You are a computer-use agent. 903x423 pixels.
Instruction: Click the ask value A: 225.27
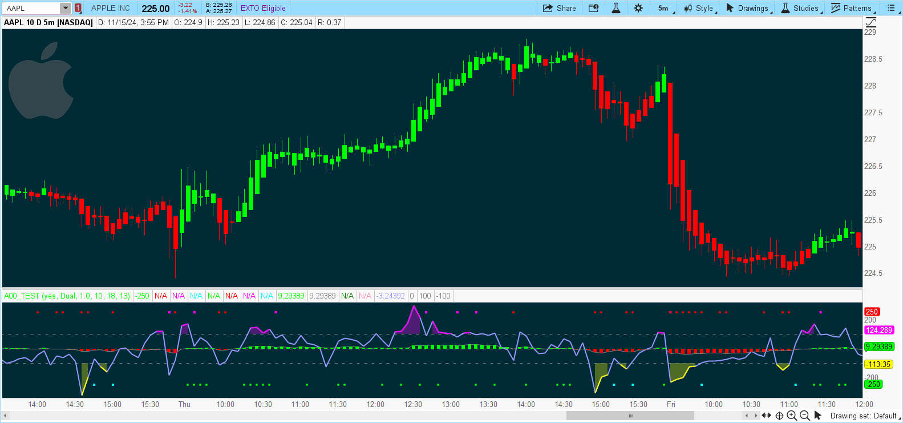coord(219,11)
